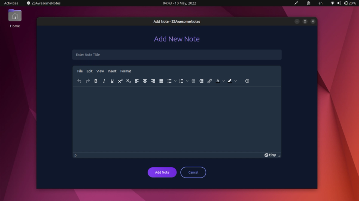Toggle bold formatting
Viewport: 359px width, 201px height.
pos(96,81)
